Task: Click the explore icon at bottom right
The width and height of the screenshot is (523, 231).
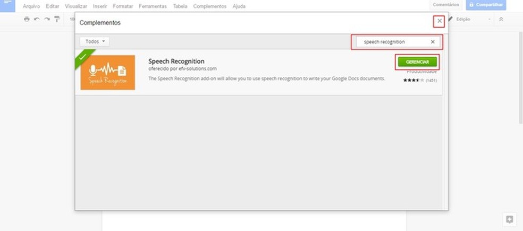Action: coord(509,219)
